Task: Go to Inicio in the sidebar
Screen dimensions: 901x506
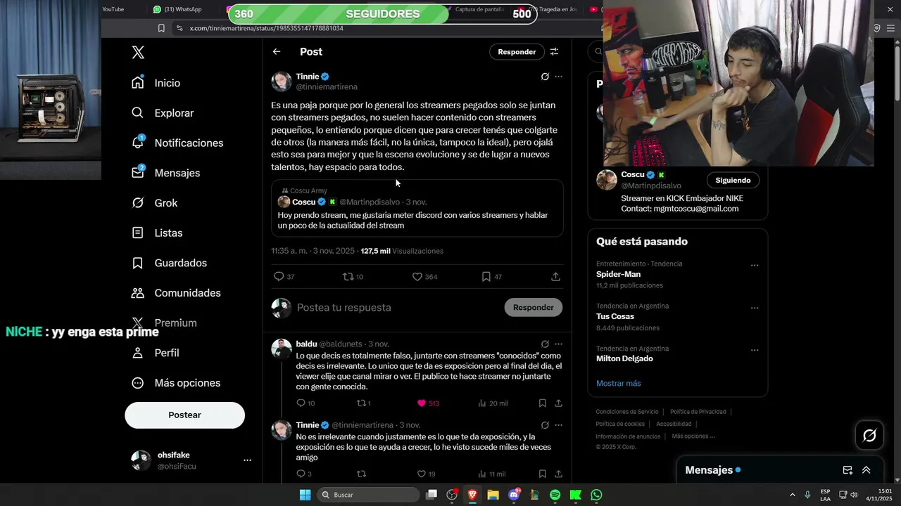Action: (156, 83)
